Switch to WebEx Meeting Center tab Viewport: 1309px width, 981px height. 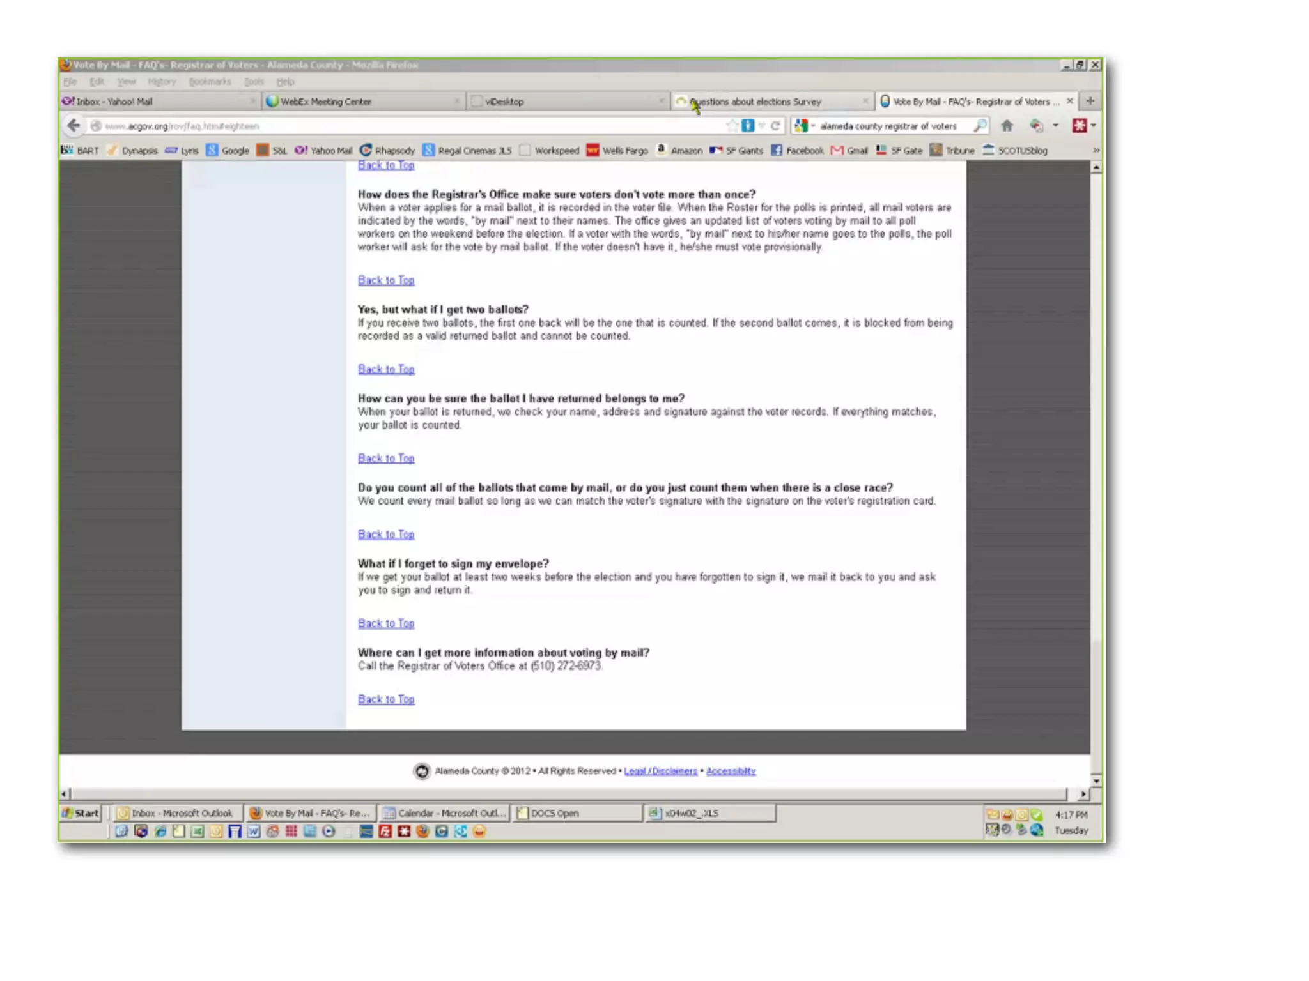point(325,101)
